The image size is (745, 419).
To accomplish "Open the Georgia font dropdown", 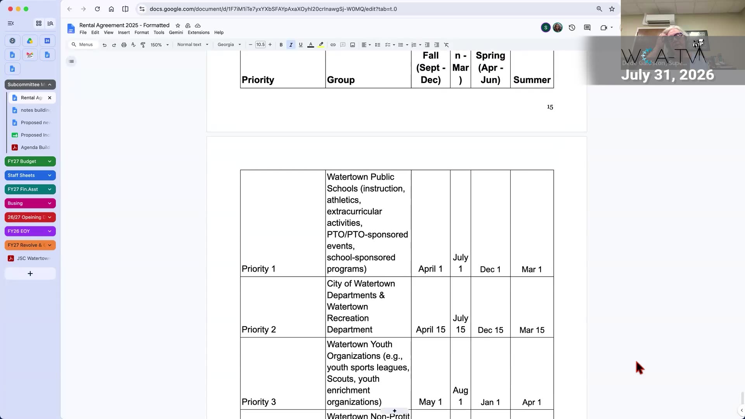I will click(x=229, y=45).
